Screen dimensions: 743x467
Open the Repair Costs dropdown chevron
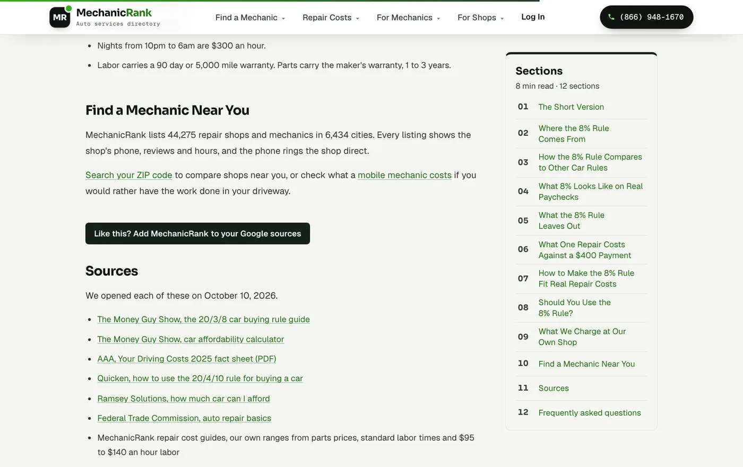tap(358, 19)
